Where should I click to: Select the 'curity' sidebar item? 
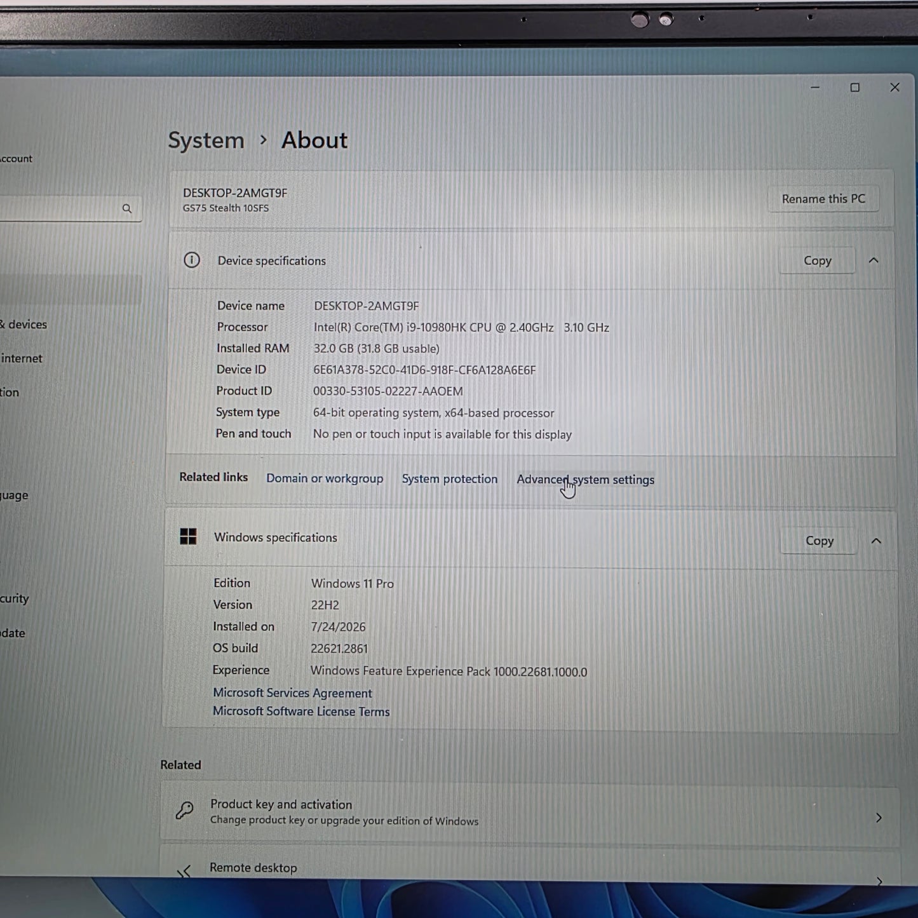coord(14,598)
